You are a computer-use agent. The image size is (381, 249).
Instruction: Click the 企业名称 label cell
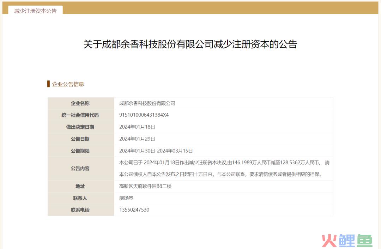(x=80, y=103)
